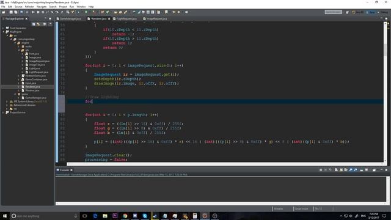Maximize the Console view
391x220 pixels.
click(386, 170)
